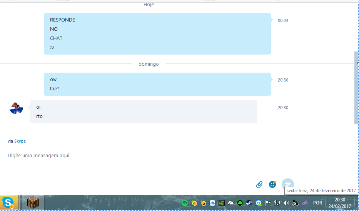
Task: Click the 'Hoje' date separator label
Action: (x=149, y=5)
